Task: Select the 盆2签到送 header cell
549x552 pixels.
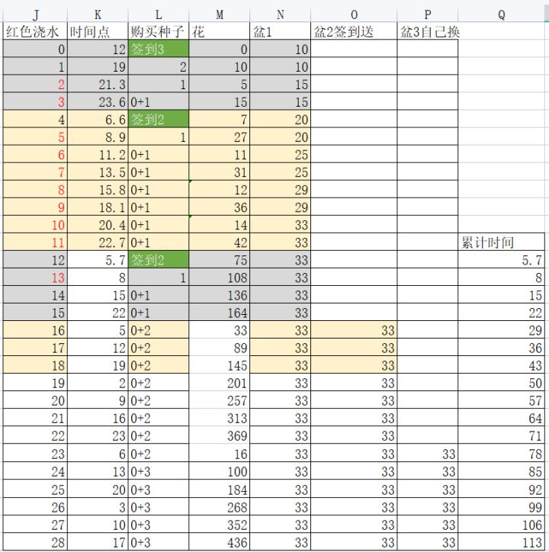Action: [354, 31]
